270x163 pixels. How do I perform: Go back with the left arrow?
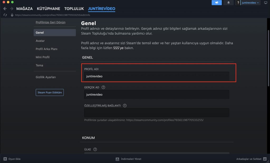pyautogui.click(x=5, y=9)
